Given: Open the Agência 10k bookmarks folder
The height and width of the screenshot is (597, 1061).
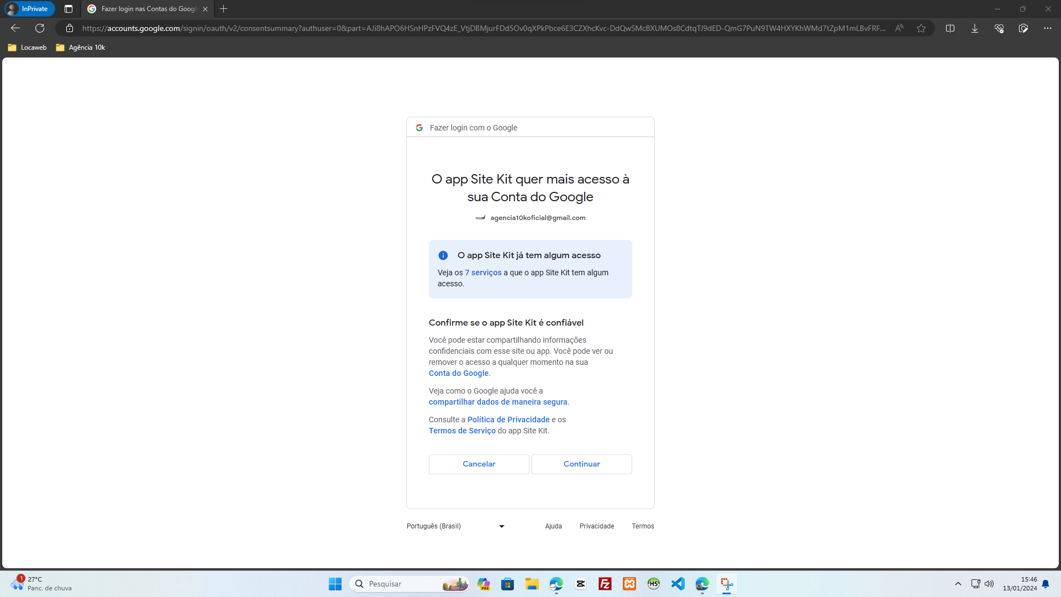Looking at the screenshot, I should point(81,48).
